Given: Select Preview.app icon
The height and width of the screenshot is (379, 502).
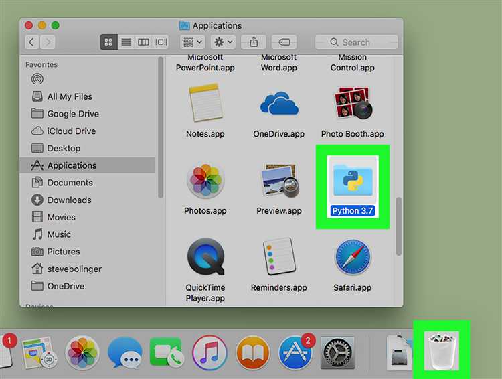Looking at the screenshot, I should point(279,180).
